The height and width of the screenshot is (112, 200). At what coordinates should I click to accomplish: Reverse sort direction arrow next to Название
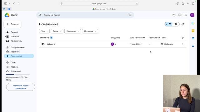pos(51,38)
